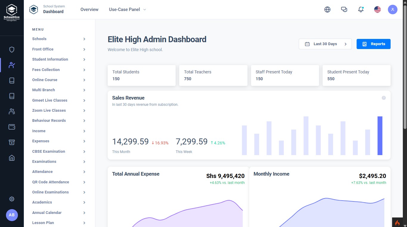Open the Last 30 Days date selector

pos(325,44)
